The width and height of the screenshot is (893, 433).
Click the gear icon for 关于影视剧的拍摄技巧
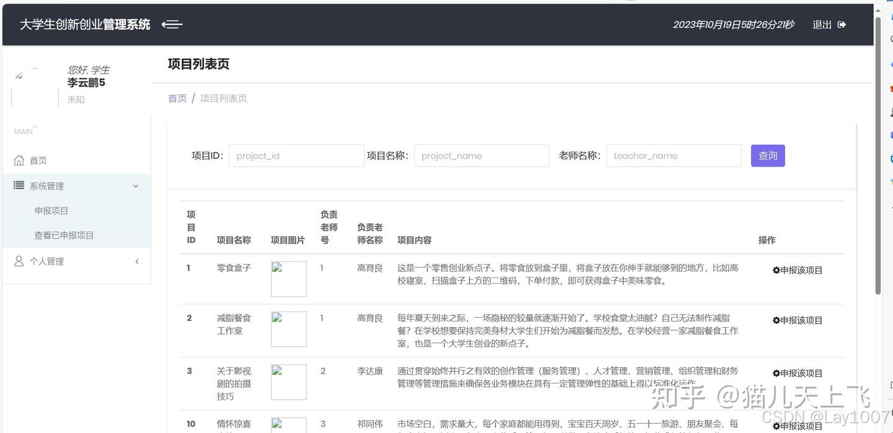[x=776, y=373]
